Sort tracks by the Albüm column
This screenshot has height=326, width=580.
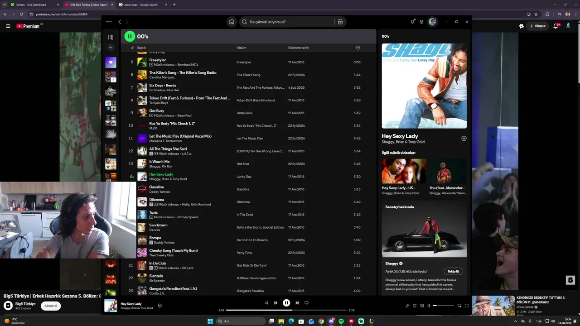[x=241, y=48]
